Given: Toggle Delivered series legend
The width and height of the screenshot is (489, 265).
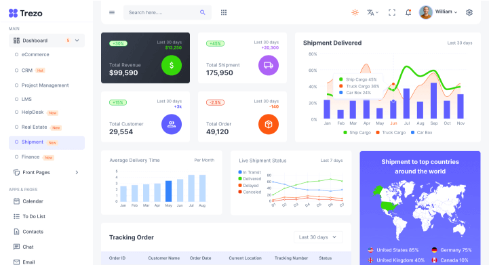Looking at the screenshot, I should click(x=250, y=179).
